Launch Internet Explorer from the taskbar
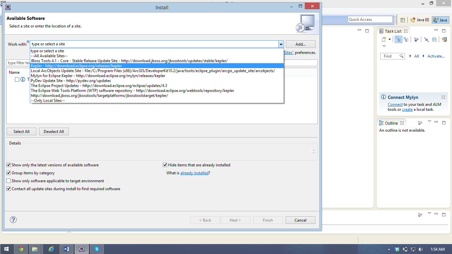 51,249
